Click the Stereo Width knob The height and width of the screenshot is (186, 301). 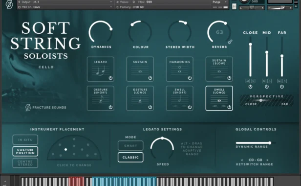pyautogui.click(x=180, y=32)
